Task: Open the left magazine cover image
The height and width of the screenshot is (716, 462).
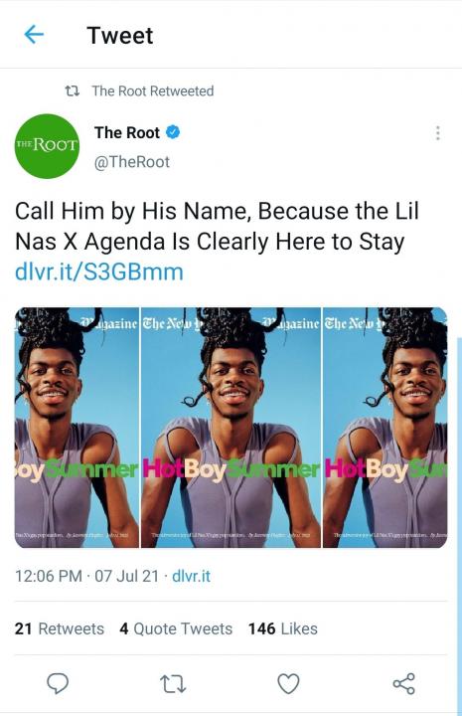Action: tap(77, 428)
